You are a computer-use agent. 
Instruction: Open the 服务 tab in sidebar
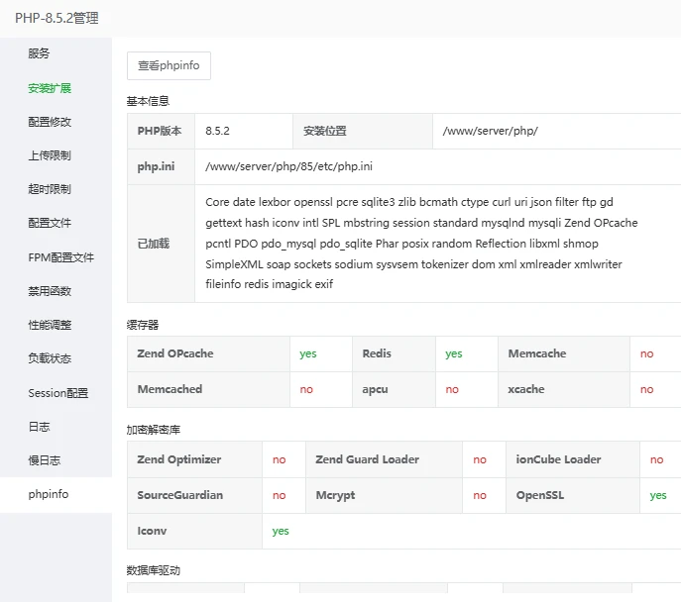39,53
